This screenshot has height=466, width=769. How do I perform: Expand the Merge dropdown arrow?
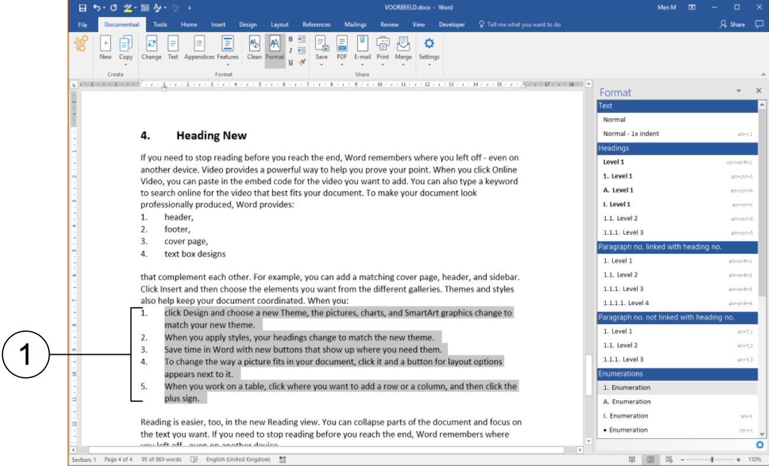point(403,64)
